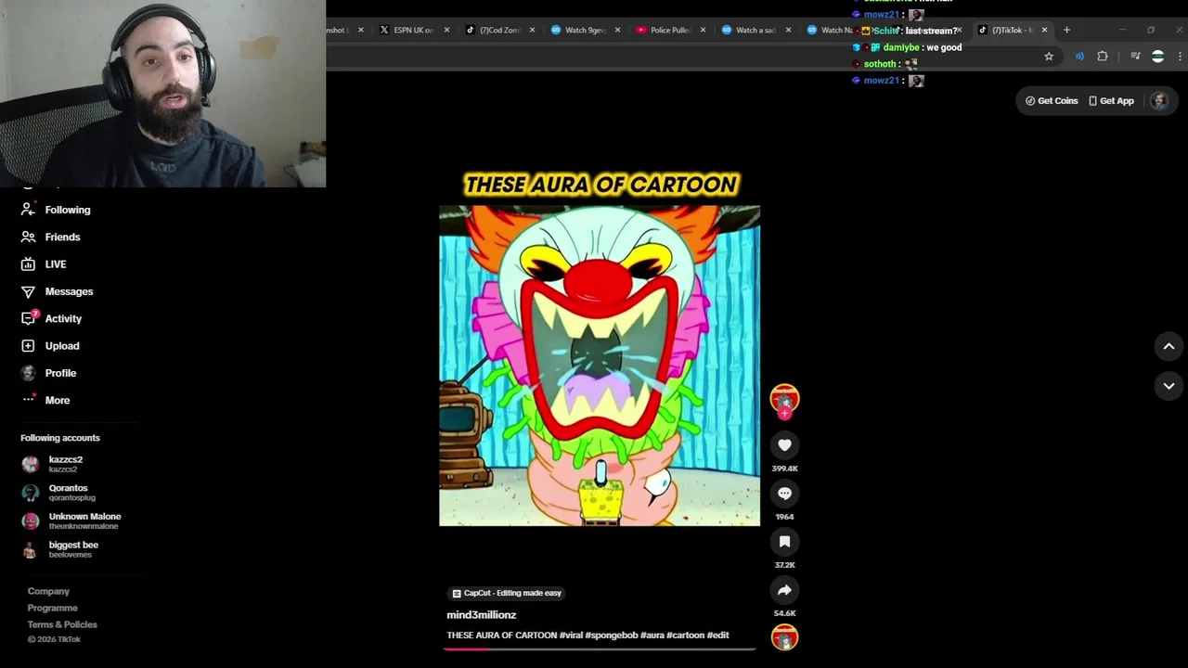Share the video using arrow icon
Viewport: 1188px width, 668px height.
pyautogui.click(x=784, y=590)
